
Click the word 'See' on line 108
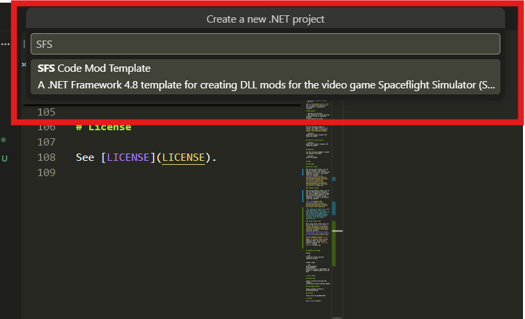pos(85,158)
